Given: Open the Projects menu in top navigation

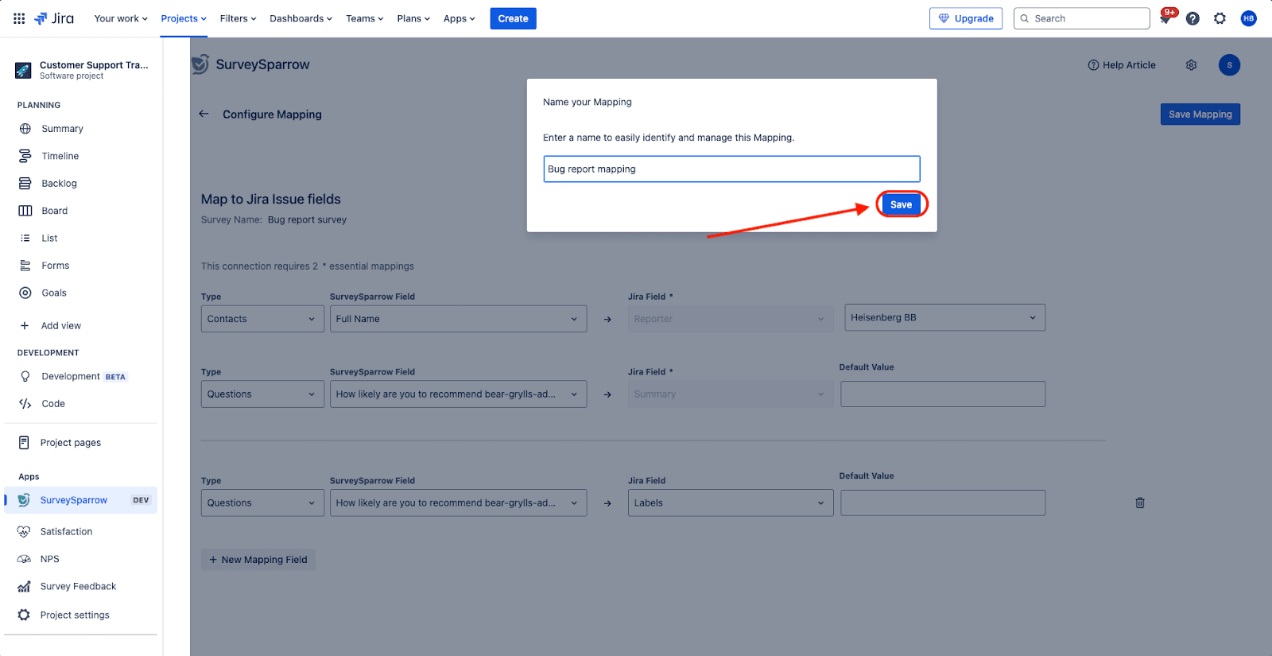Looking at the screenshot, I should click(183, 18).
